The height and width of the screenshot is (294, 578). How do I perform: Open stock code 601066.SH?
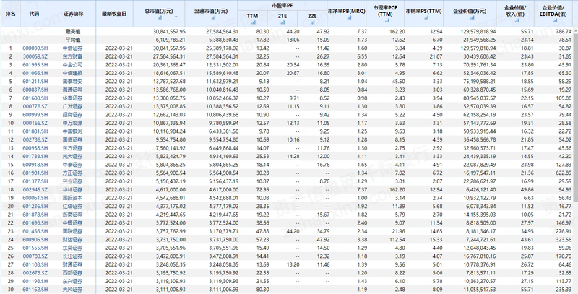tap(35, 73)
